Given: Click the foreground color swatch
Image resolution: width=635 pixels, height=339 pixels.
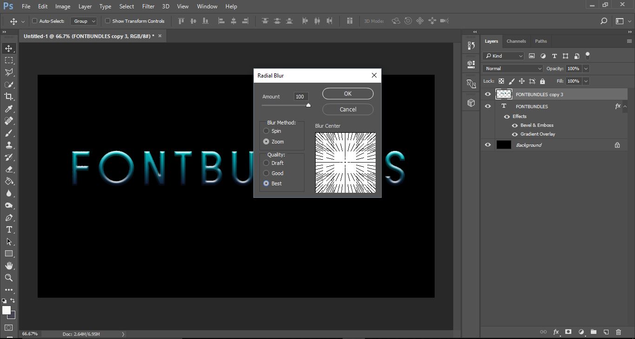Looking at the screenshot, I should (7, 311).
